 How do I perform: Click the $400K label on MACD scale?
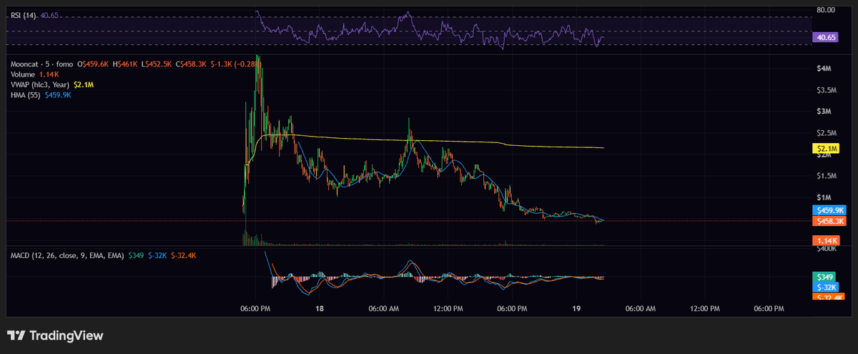tap(827, 250)
